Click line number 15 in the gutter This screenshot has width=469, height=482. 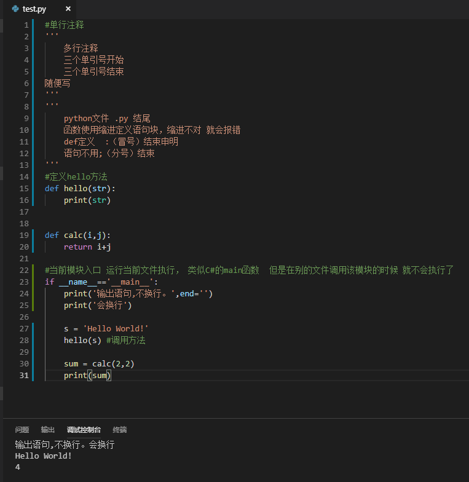[24, 188]
